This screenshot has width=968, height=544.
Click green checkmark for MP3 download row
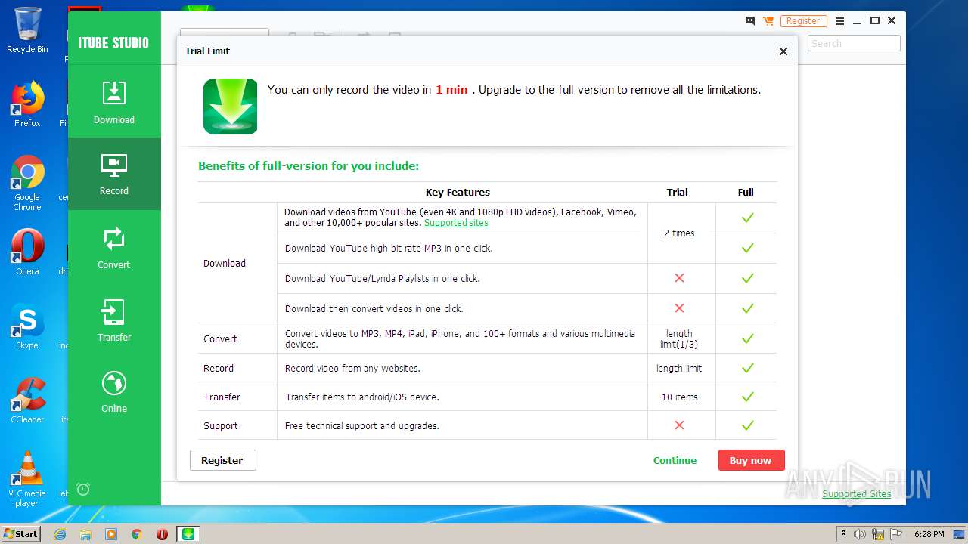[747, 248]
